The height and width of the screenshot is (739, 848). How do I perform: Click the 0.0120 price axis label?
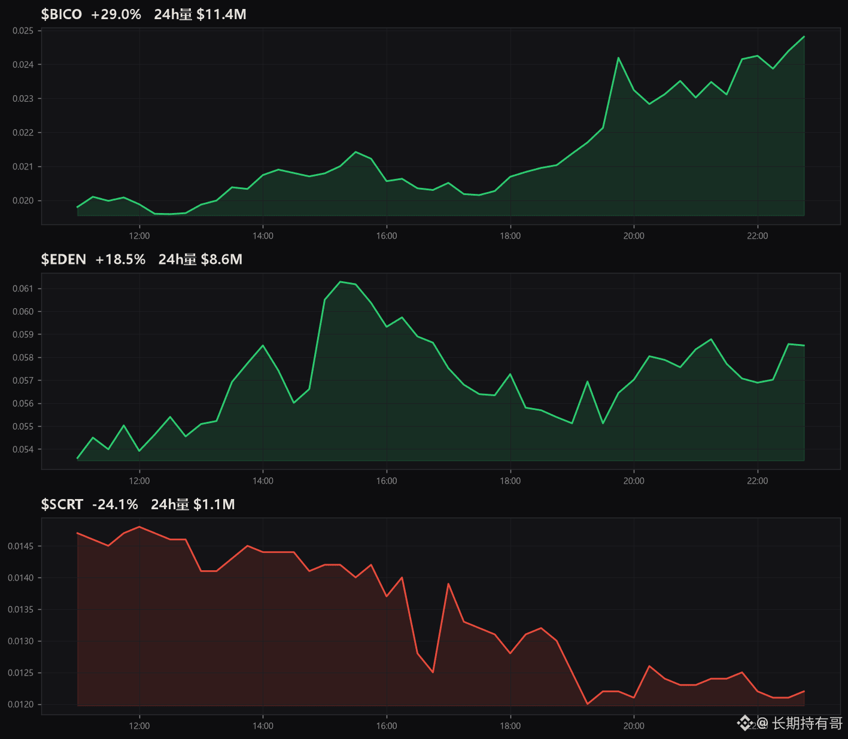(21, 704)
